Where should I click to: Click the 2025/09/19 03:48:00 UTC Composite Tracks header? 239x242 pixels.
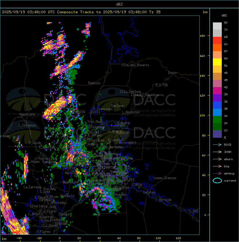81,12
